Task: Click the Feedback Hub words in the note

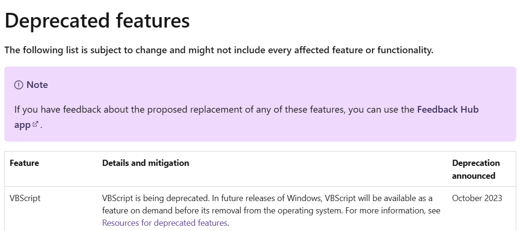Action: coord(448,109)
